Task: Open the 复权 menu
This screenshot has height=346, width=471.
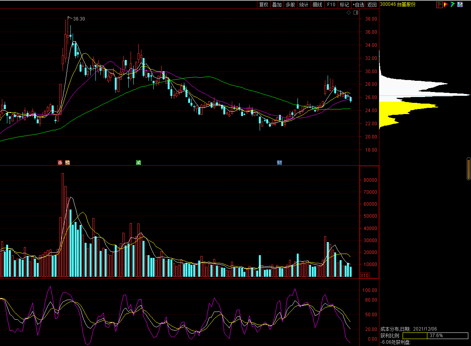Action: click(264, 5)
